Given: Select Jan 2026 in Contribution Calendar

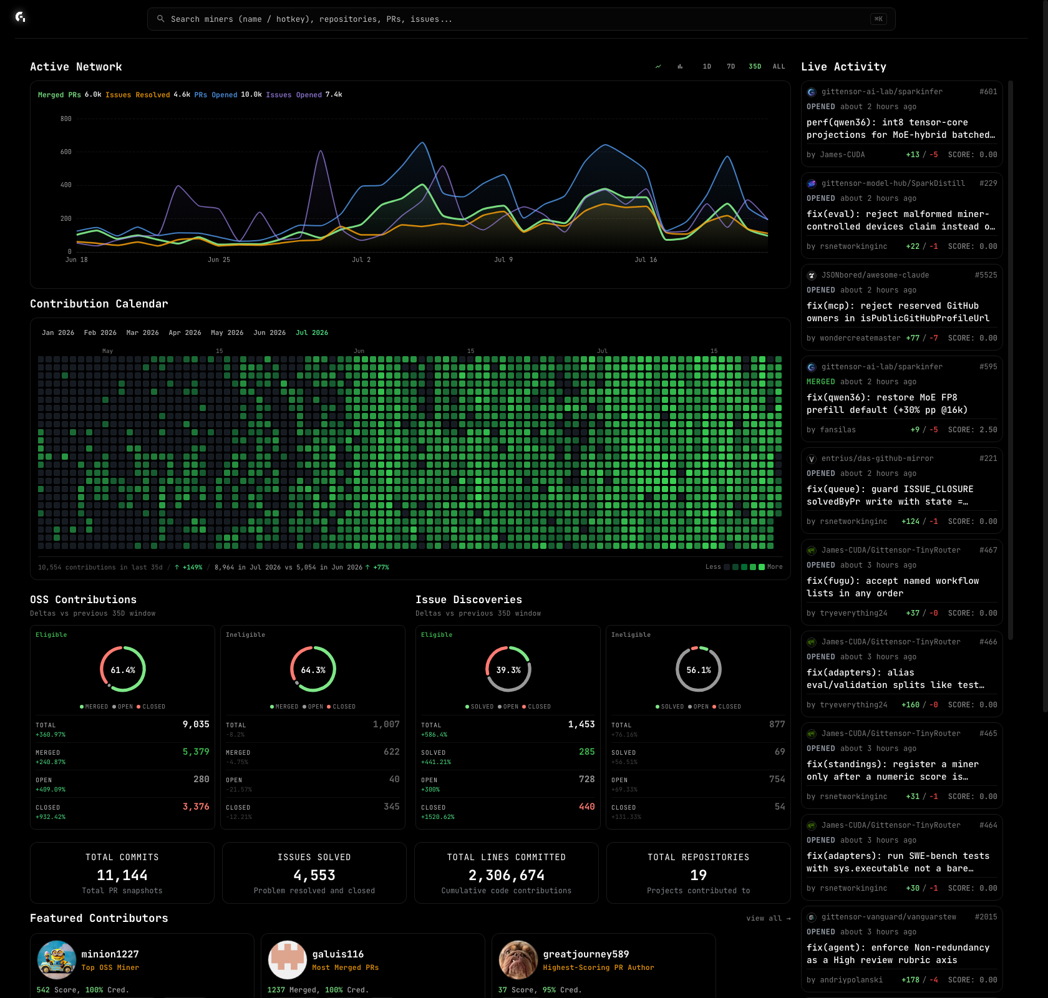Looking at the screenshot, I should coord(58,332).
